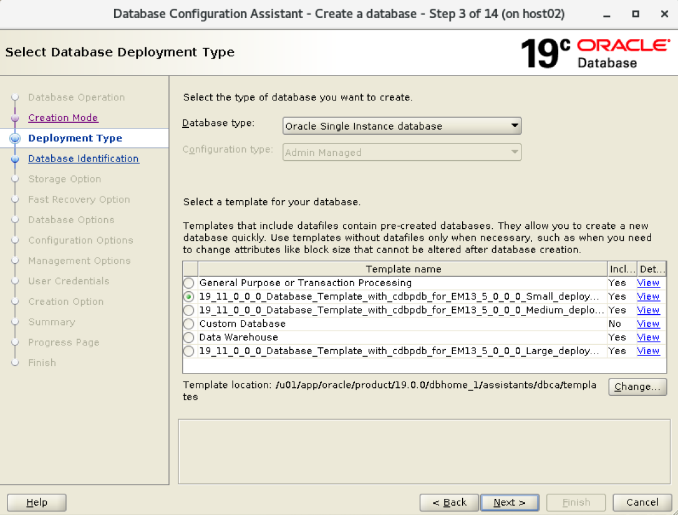The height and width of the screenshot is (515, 678).
Task: Go Back to previous step
Action: coord(449,503)
